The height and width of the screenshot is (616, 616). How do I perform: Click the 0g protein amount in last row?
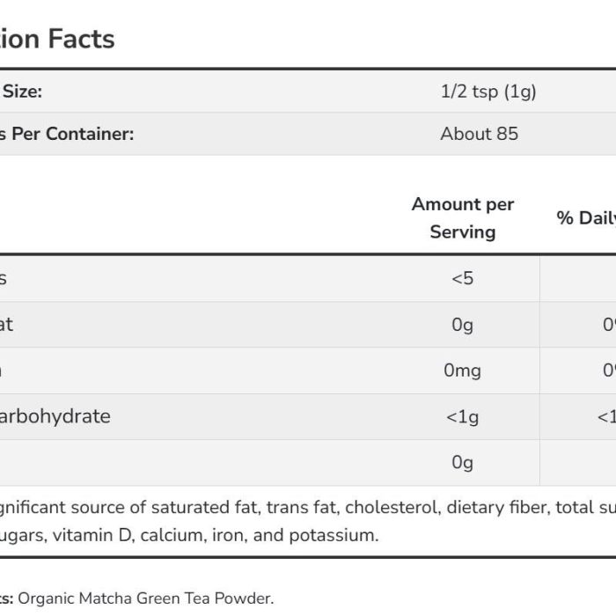462,462
